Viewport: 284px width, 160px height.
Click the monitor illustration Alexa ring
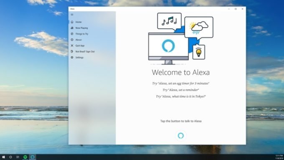[168, 46]
